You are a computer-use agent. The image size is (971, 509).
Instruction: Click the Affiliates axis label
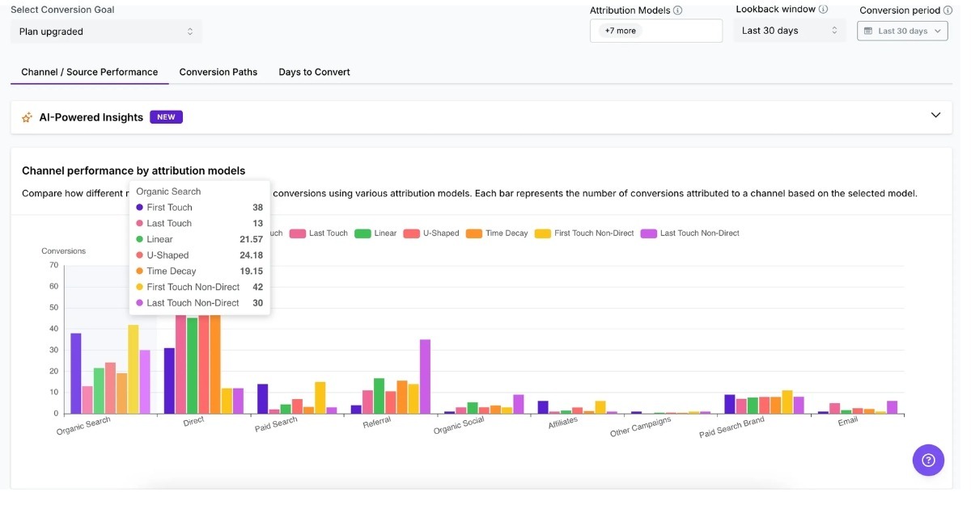563,422
